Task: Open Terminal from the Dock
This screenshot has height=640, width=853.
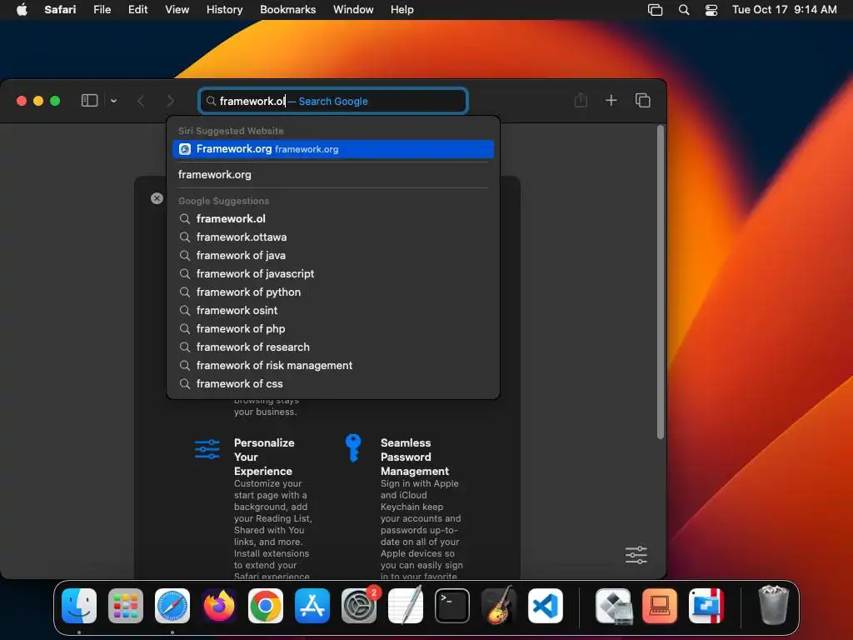Action: pyautogui.click(x=452, y=606)
